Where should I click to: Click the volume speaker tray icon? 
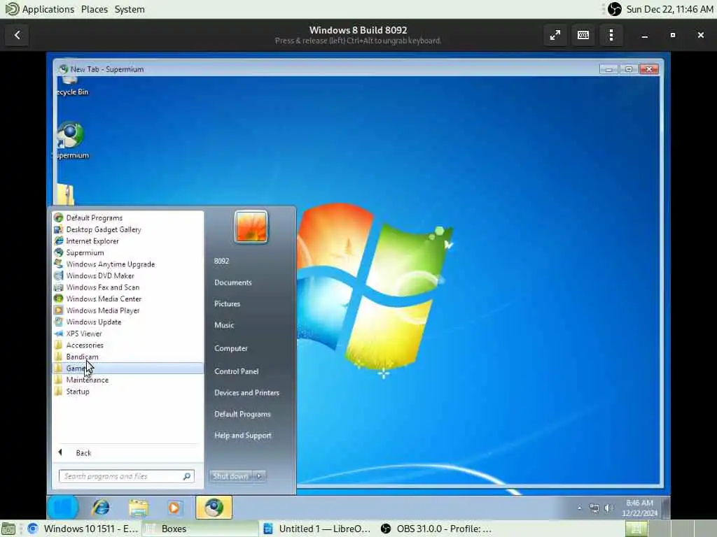(x=608, y=508)
